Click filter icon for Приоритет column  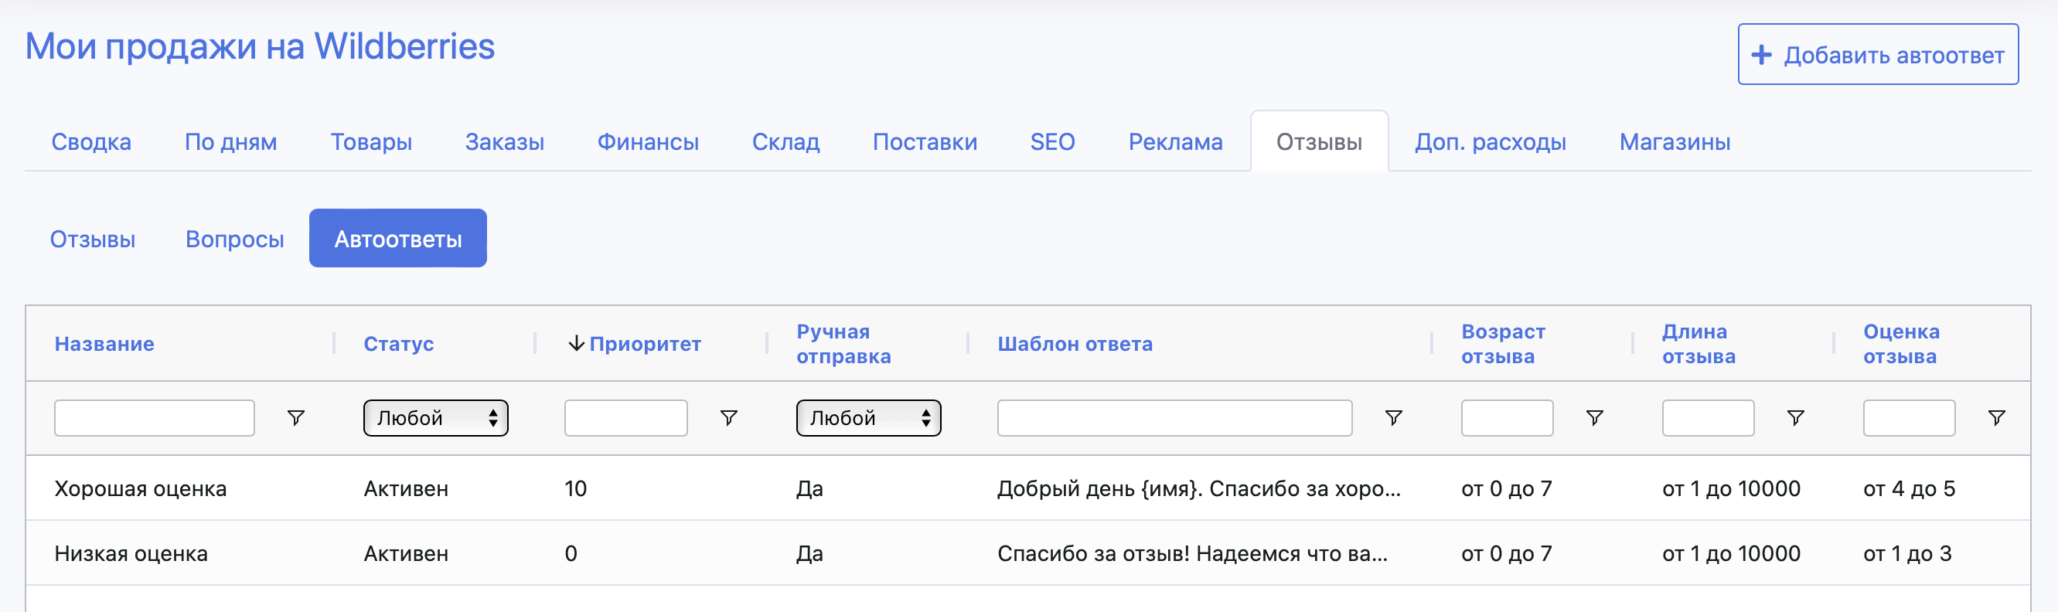[728, 418]
